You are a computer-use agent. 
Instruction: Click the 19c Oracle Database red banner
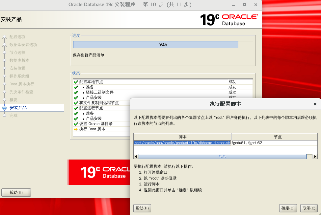(x=99, y=172)
